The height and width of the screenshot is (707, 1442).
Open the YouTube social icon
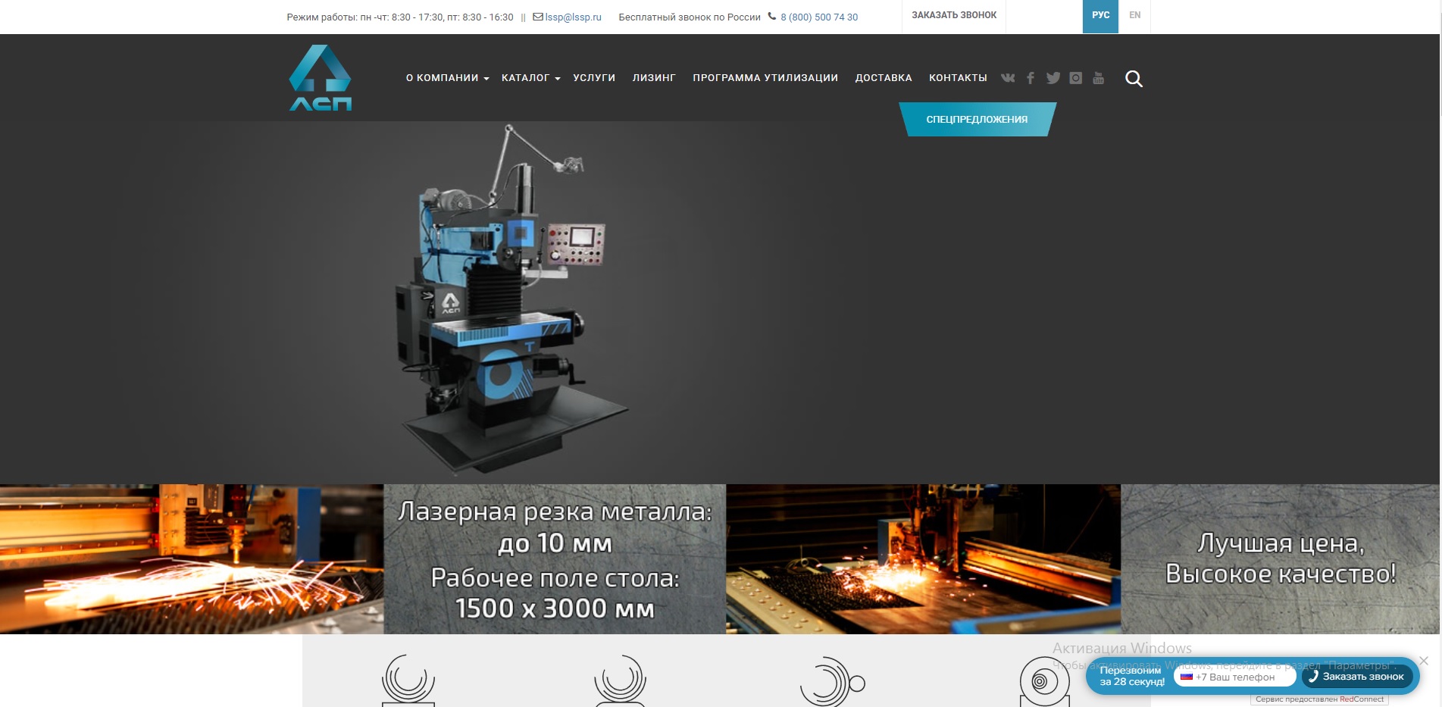1099,78
